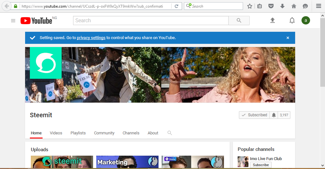The width and height of the screenshot is (325, 169).
Task: Open the chat smiley icon in toolbar
Action: tap(305, 6)
